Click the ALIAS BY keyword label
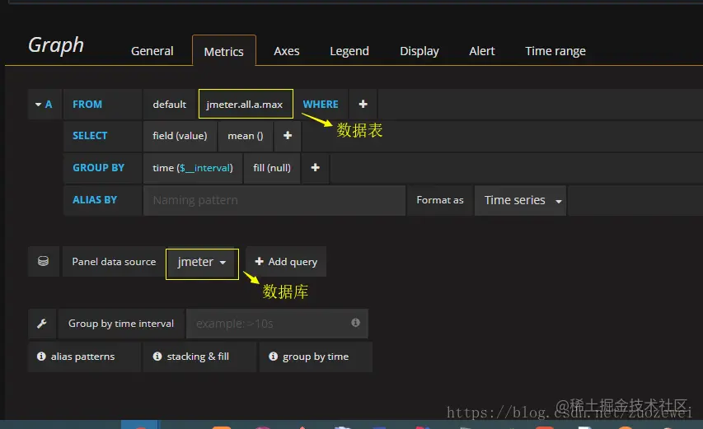 tap(95, 200)
